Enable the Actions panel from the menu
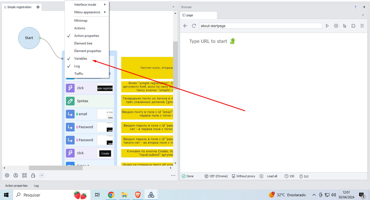 [87, 28]
